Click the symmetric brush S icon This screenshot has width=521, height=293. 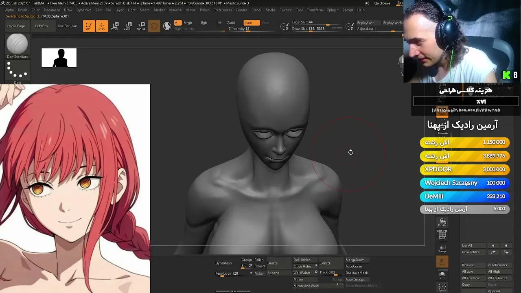click(x=285, y=26)
